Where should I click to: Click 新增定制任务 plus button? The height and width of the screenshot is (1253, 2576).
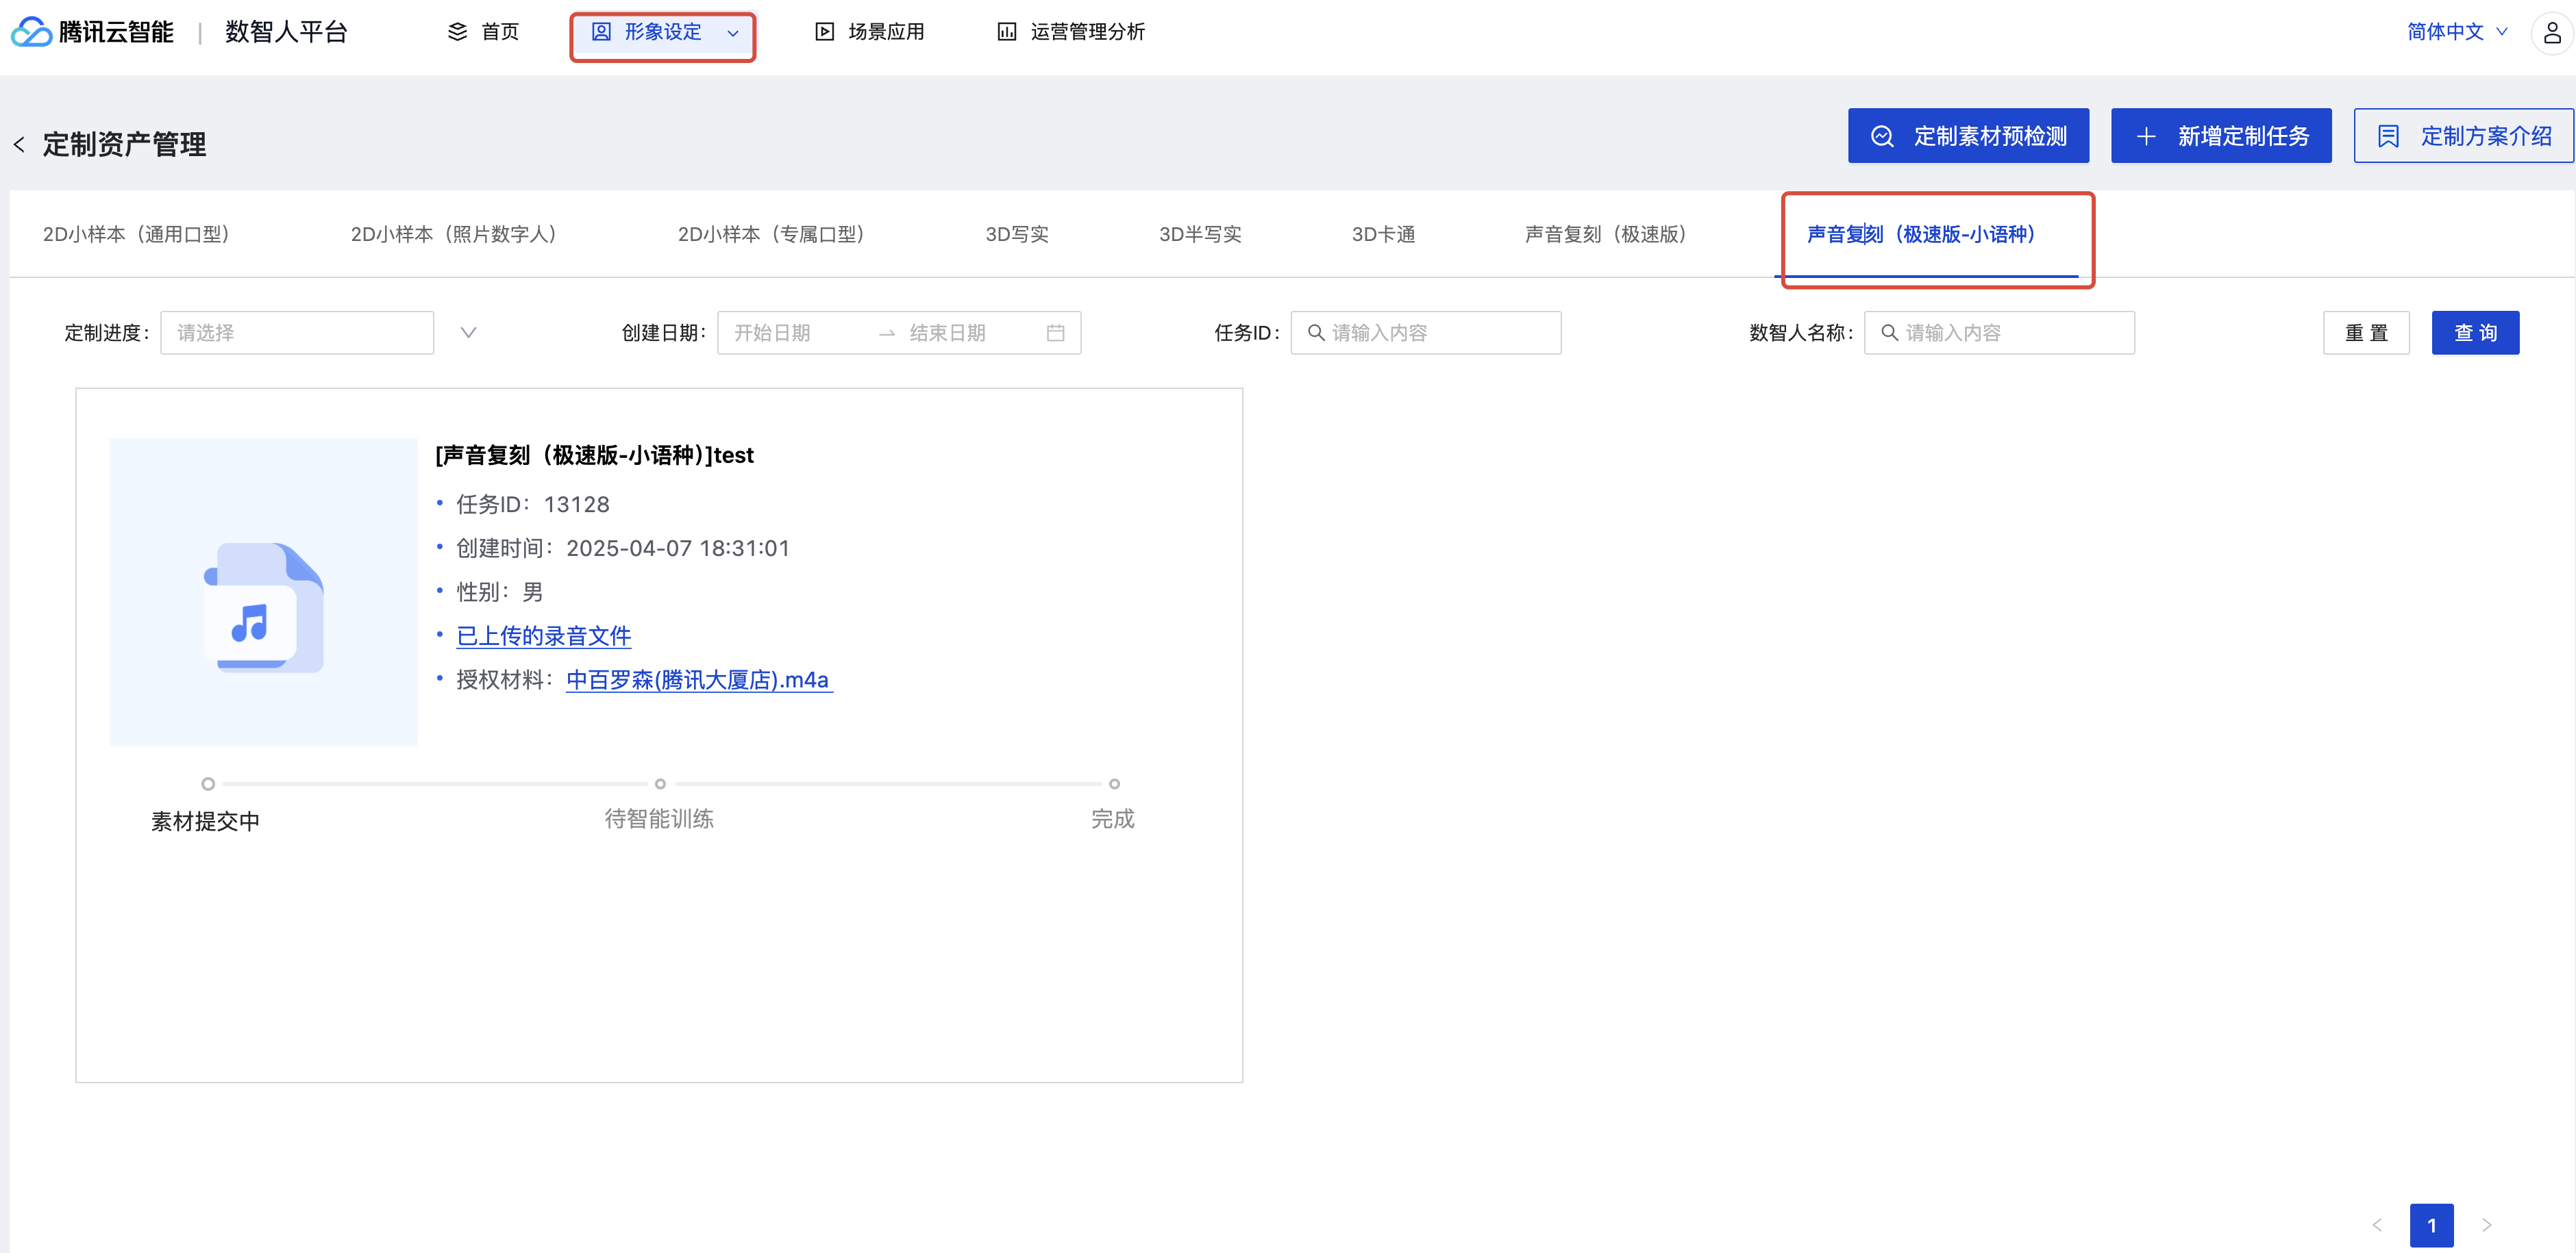click(2220, 136)
